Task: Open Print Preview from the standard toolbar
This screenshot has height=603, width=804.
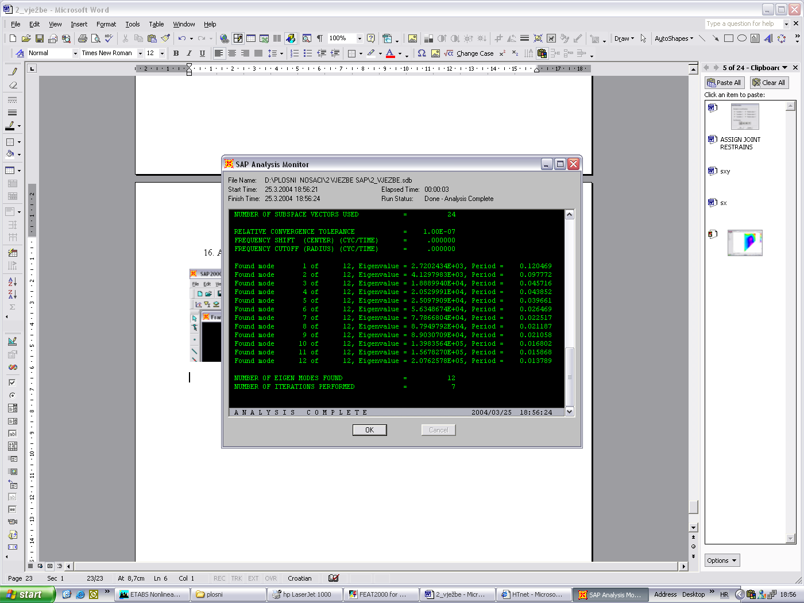Action: (95, 38)
